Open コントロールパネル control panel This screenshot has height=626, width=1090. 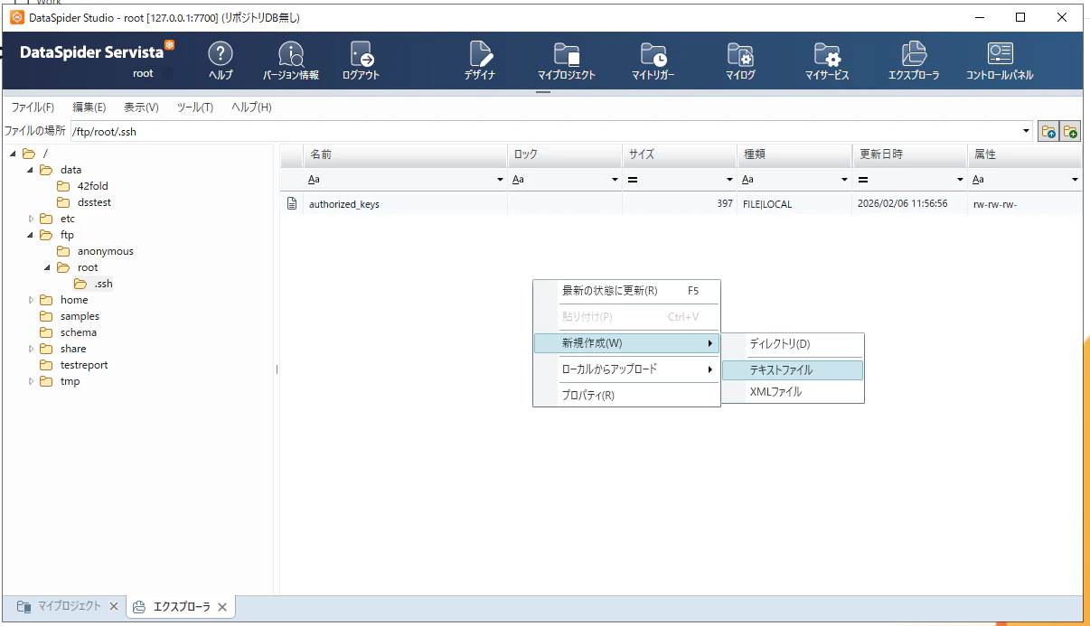pyautogui.click(x=1000, y=61)
